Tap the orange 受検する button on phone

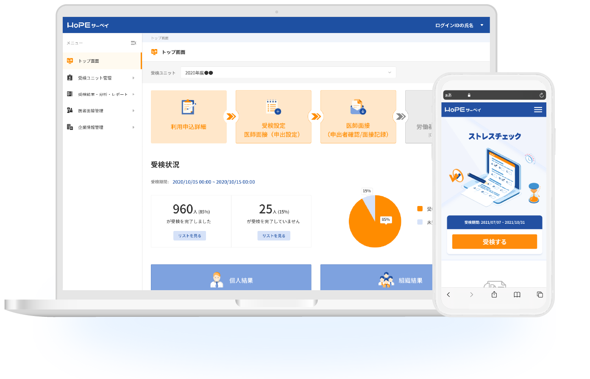pyautogui.click(x=495, y=242)
